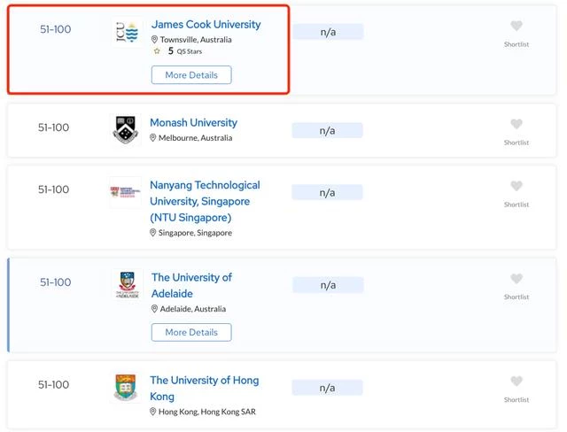Click the University of Hong Kong crest
Viewport: 567px width, 432px height.
point(126,388)
